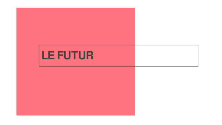
Task: Click white margin below the pink square
Action: (75, 120)
